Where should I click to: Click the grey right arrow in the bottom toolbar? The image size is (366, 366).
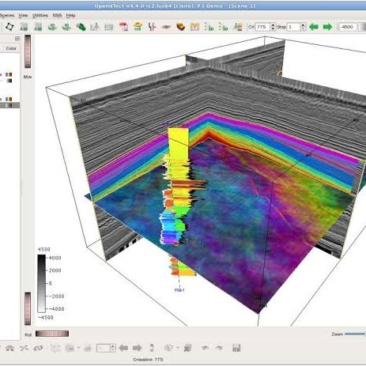tap(138, 348)
